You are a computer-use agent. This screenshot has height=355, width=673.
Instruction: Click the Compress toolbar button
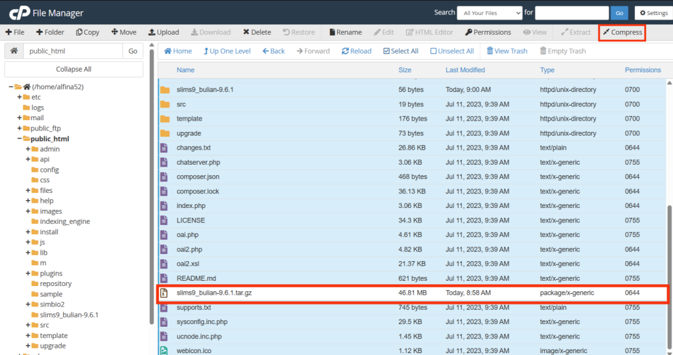coord(622,32)
